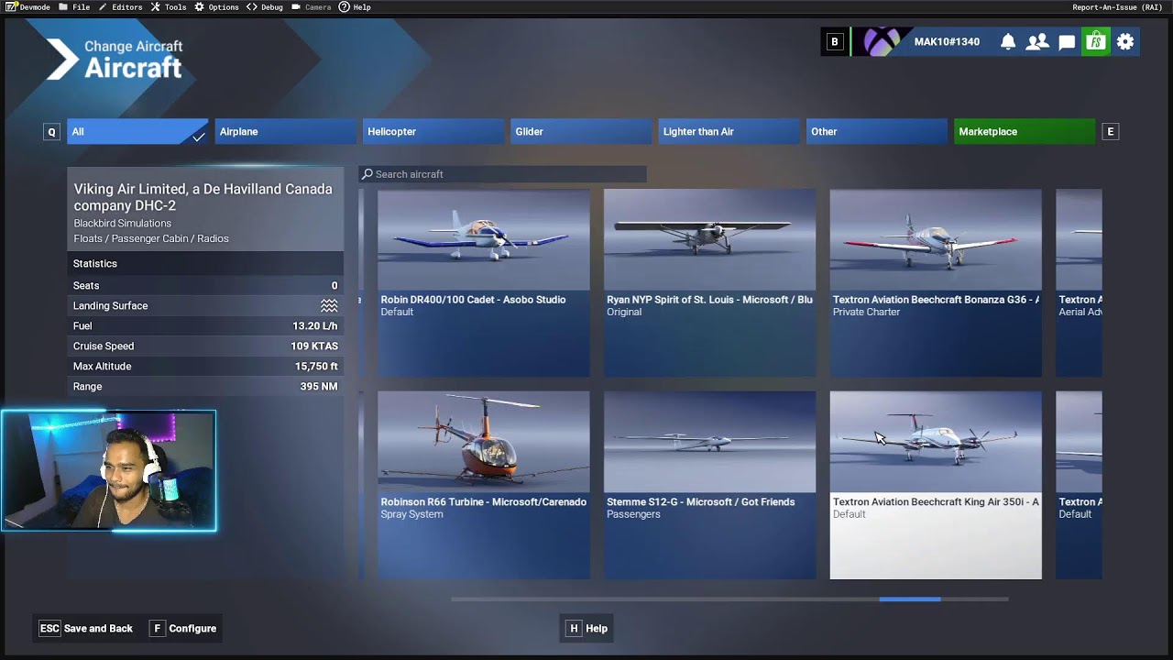The width and height of the screenshot is (1173, 660).
Task: Click the webcam overlay in the corner
Action: click(108, 470)
